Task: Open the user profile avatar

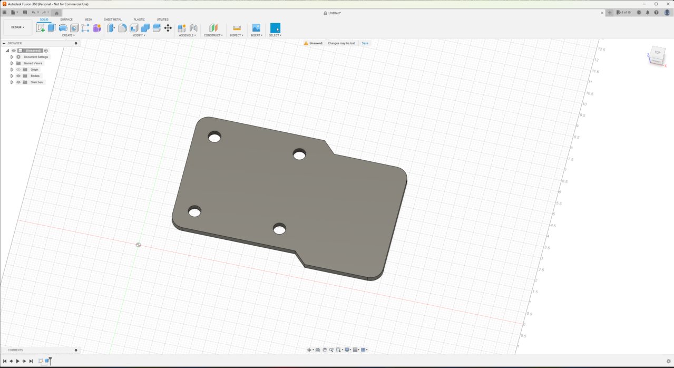Action: tap(667, 12)
